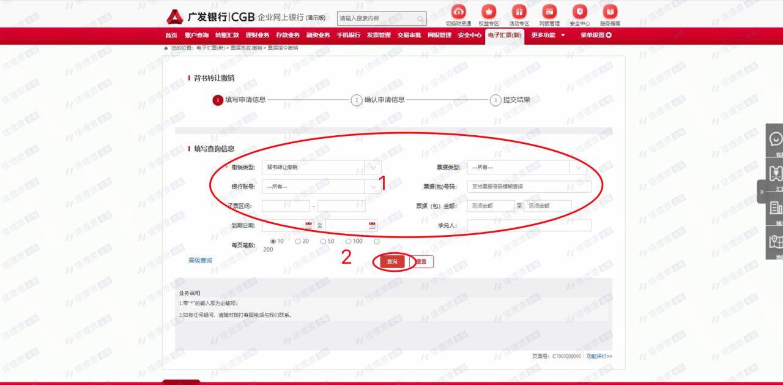Select 100 in 每页笔数 options
The width and height of the screenshot is (783, 385).
[x=347, y=241]
